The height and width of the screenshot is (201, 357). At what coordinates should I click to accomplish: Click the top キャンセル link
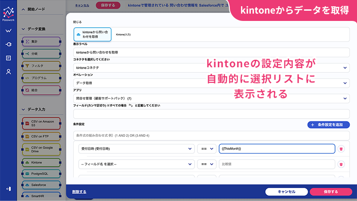pyautogui.click(x=82, y=5)
